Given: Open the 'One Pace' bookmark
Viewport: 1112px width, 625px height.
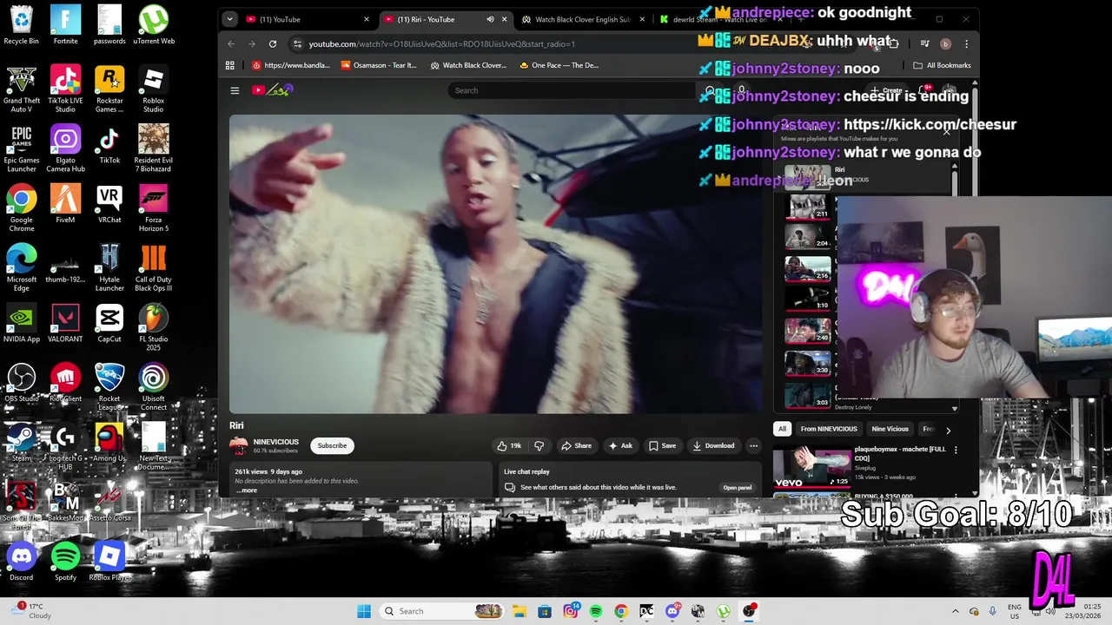Looking at the screenshot, I should (559, 65).
